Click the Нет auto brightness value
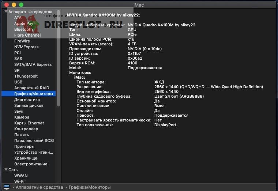278x191 pixels. pyautogui.click(x=158, y=120)
